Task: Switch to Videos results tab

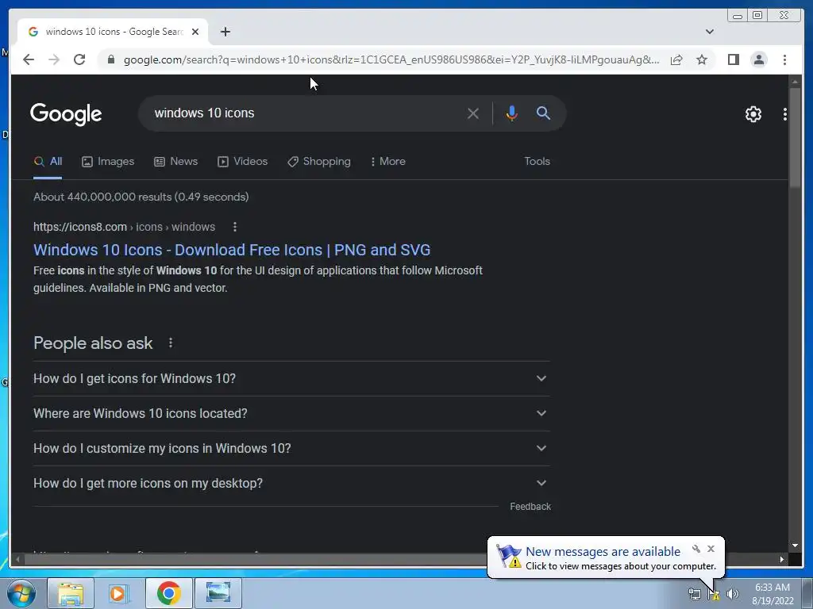Action: (x=242, y=162)
